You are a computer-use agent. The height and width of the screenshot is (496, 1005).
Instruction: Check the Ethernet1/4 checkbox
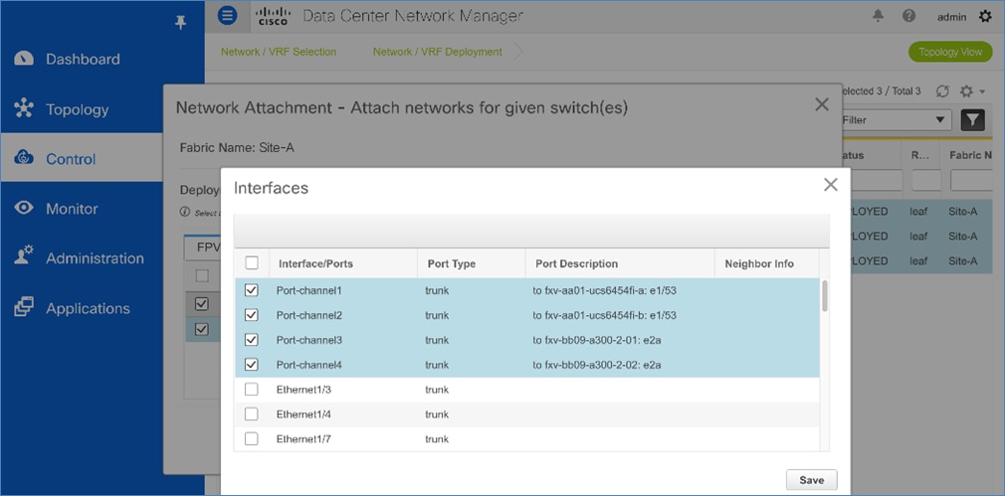tap(252, 414)
